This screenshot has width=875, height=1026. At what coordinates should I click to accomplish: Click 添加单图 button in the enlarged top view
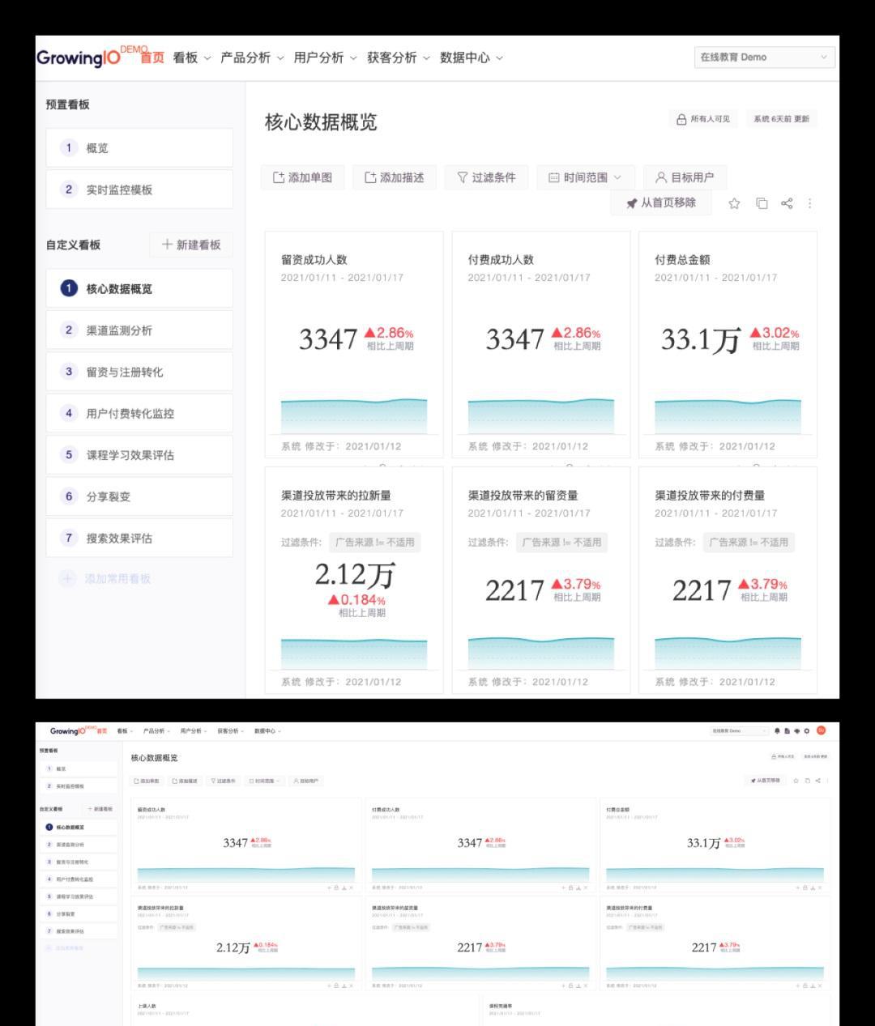point(302,177)
